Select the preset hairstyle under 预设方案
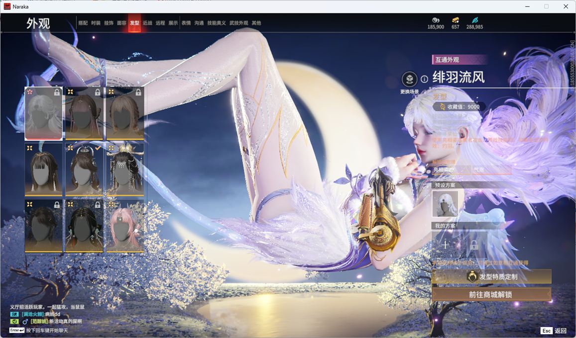 (445, 204)
